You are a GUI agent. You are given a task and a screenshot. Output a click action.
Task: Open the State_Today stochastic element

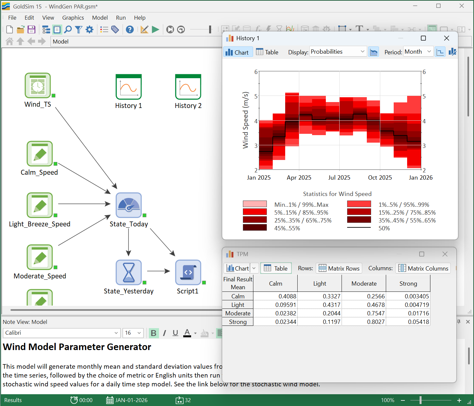[128, 205]
